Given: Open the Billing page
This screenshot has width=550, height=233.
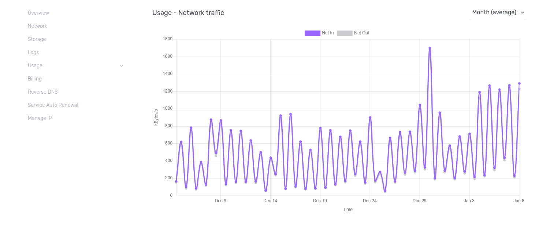Looking at the screenshot, I should tap(35, 79).
